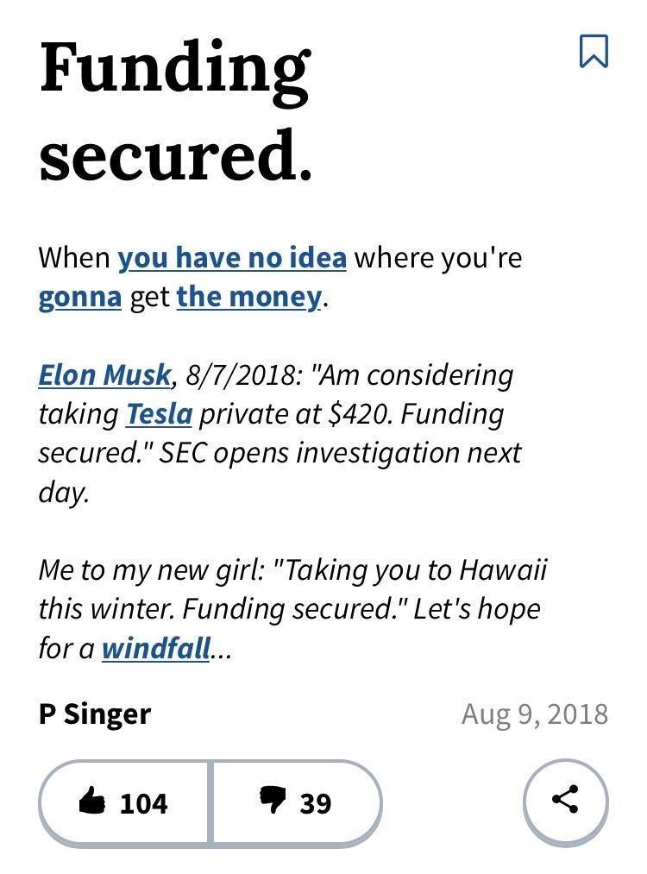
Task: Open "the money" definition link
Action: [x=248, y=297]
